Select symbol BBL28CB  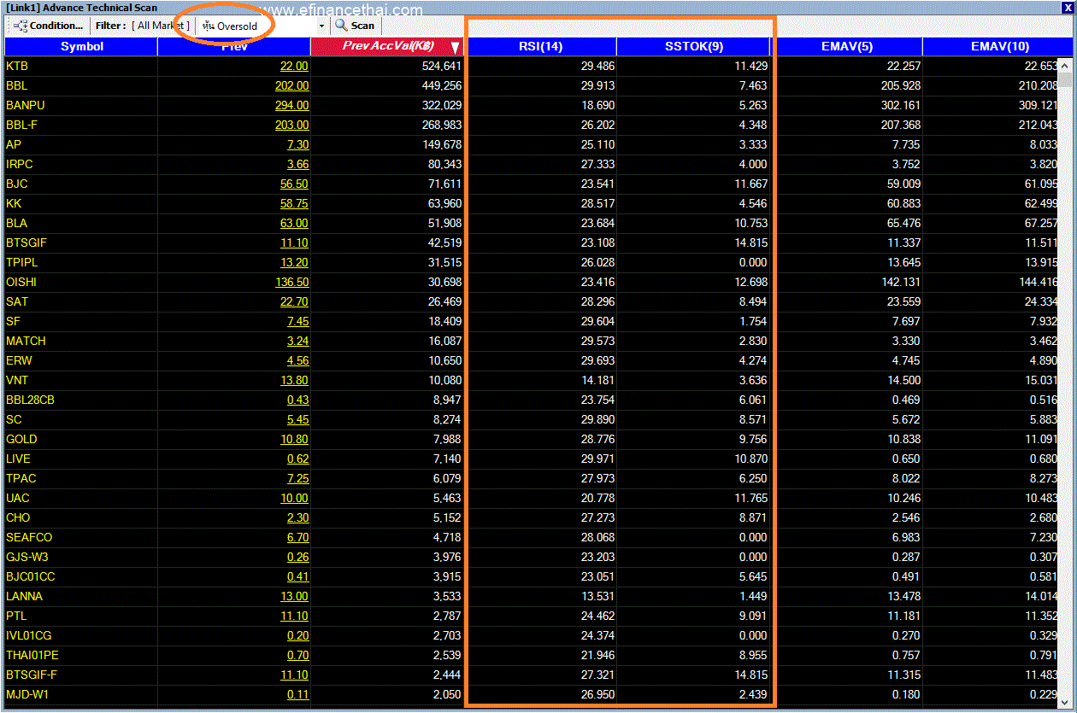click(31, 400)
